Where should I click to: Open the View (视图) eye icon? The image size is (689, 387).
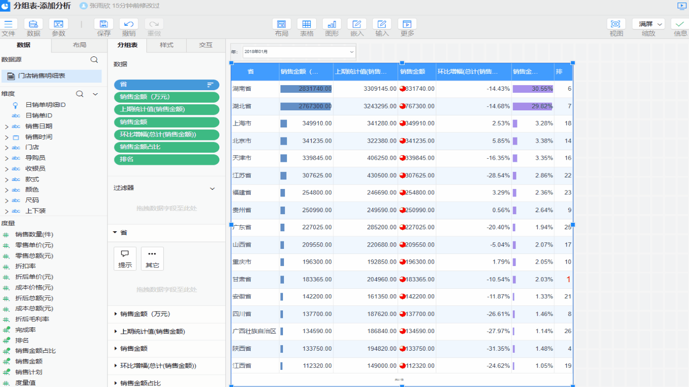(x=616, y=24)
